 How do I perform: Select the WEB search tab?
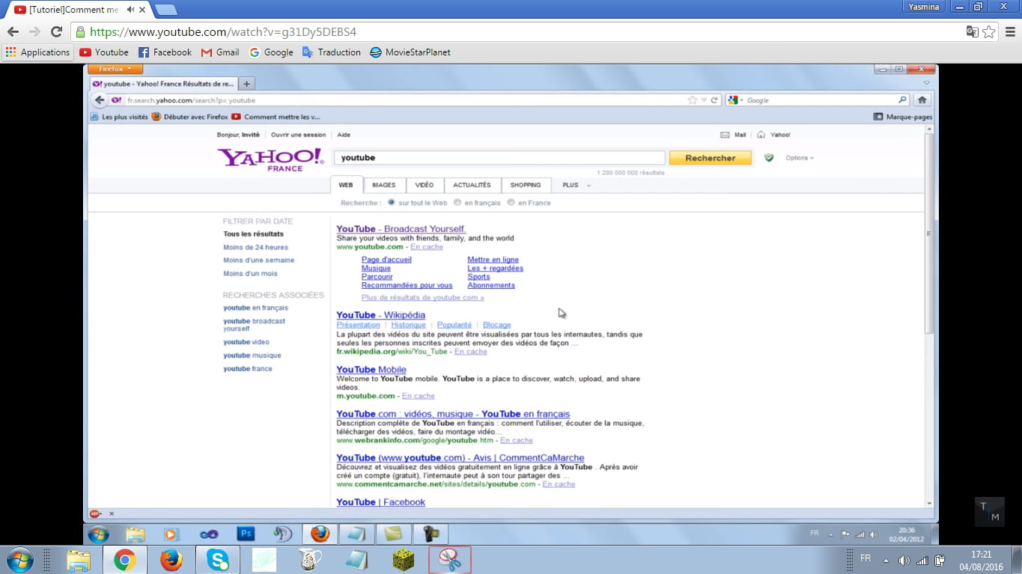click(x=346, y=185)
